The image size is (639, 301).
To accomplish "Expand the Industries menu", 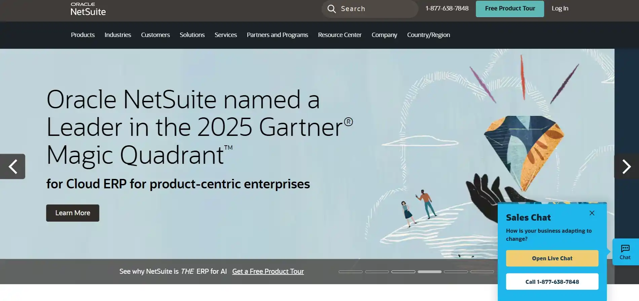I will click(118, 35).
